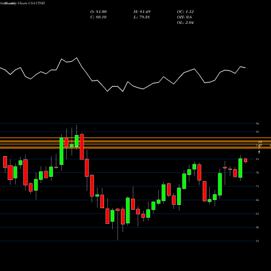This screenshot has height=271, width=271.
Task: Click the last small red candle at right edge
Action: (x=246, y=160)
